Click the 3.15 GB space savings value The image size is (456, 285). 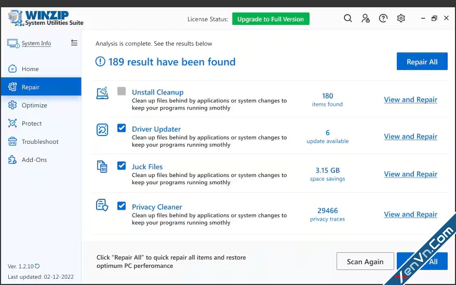(328, 174)
